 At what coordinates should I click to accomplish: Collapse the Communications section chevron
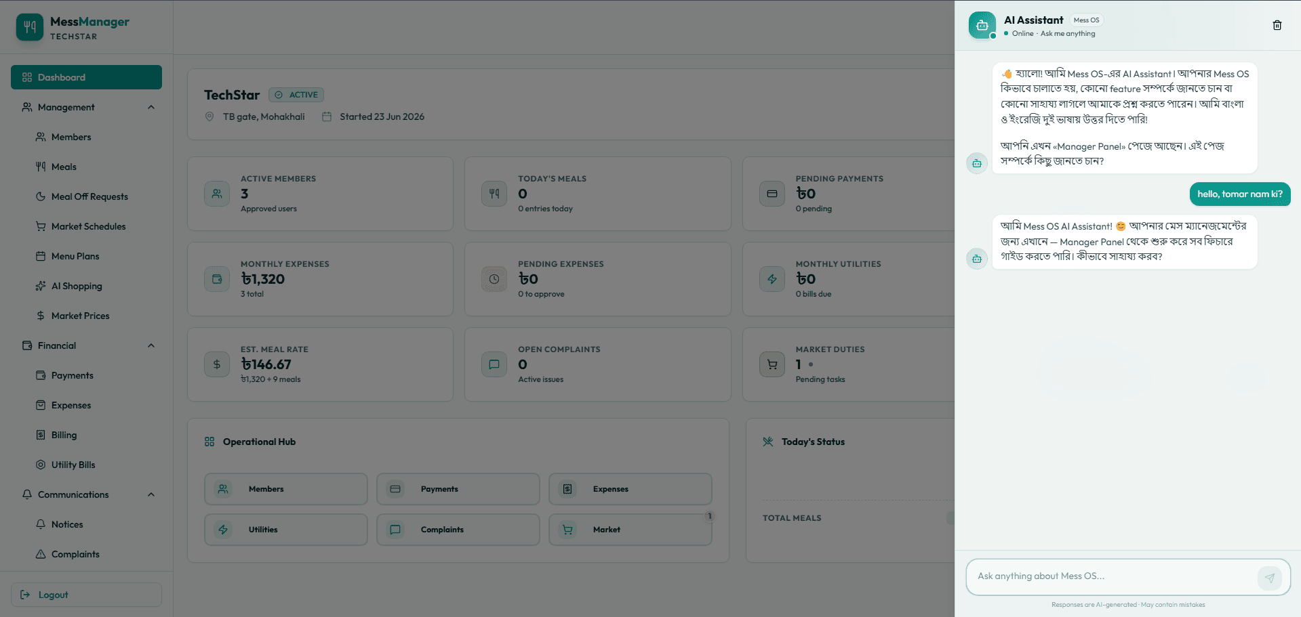[x=151, y=494]
